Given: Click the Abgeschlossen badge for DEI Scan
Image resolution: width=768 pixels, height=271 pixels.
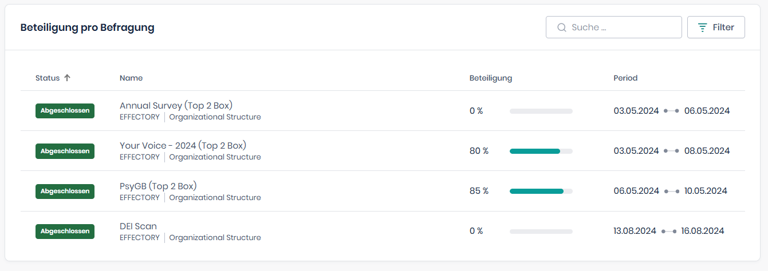Looking at the screenshot, I should (65, 231).
